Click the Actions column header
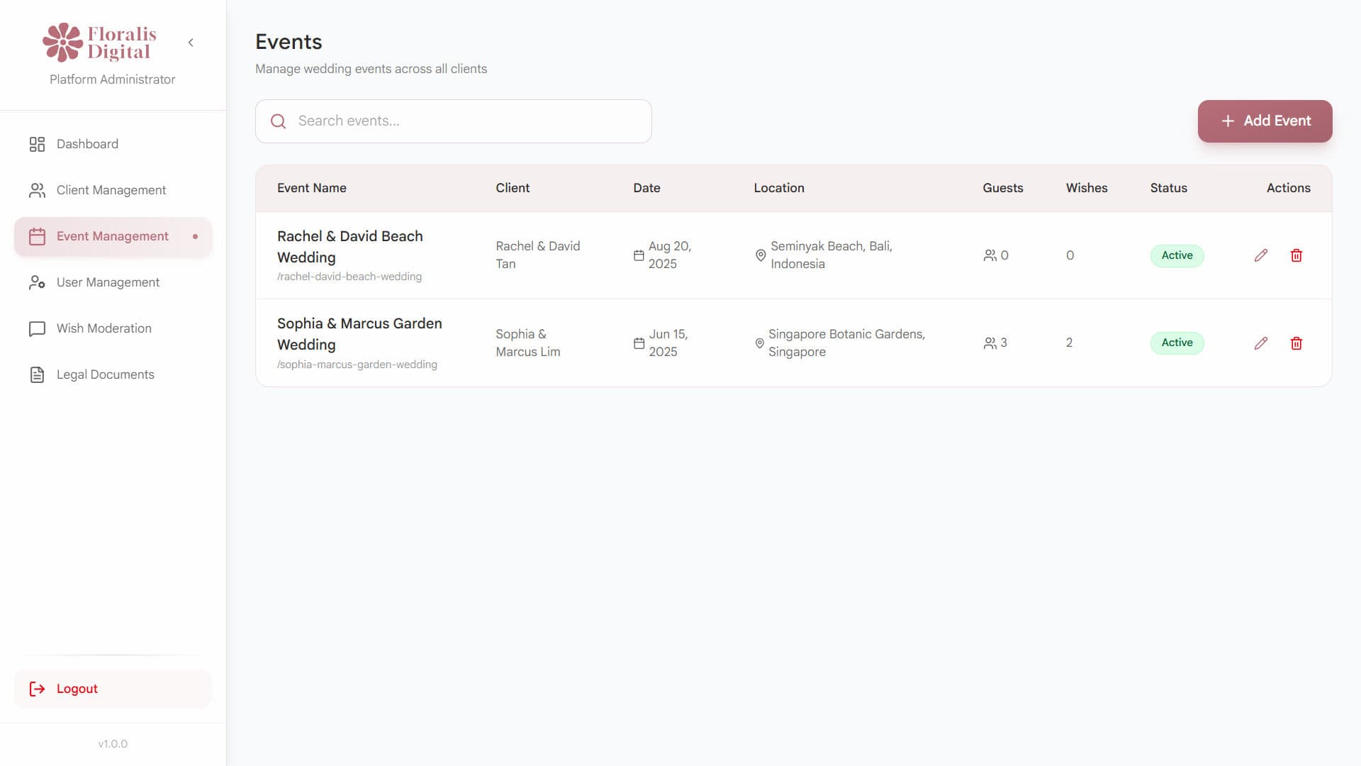This screenshot has height=766, width=1361. 1288,188
